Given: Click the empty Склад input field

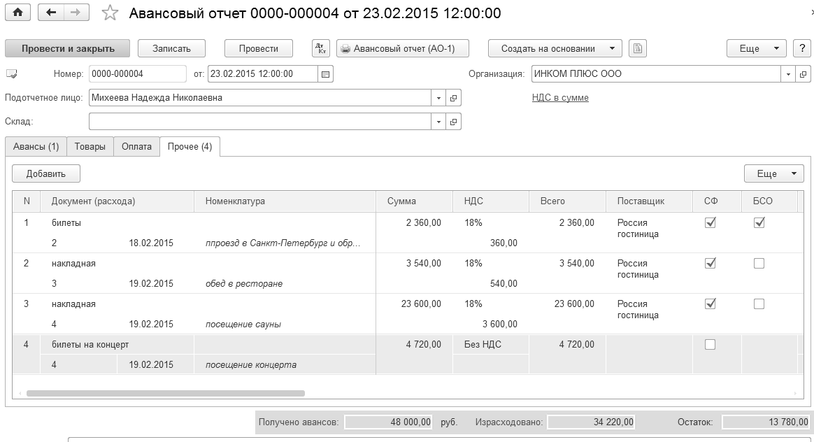Looking at the screenshot, I should (260, 122).
